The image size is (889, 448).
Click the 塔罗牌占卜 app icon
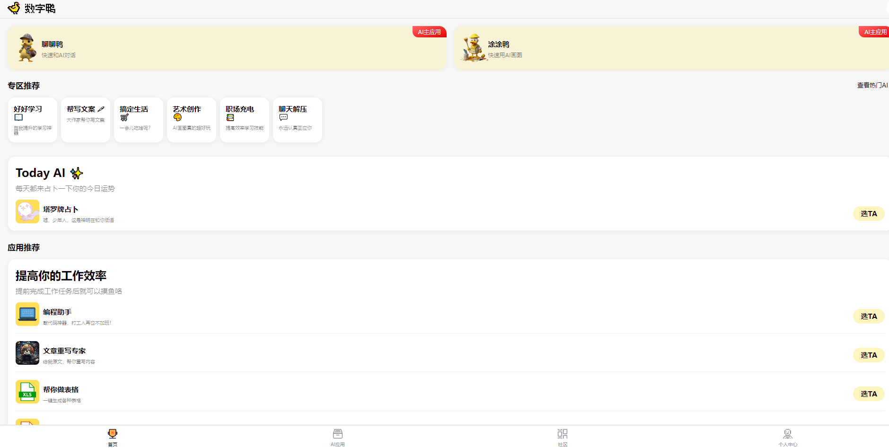pos(27,211)
